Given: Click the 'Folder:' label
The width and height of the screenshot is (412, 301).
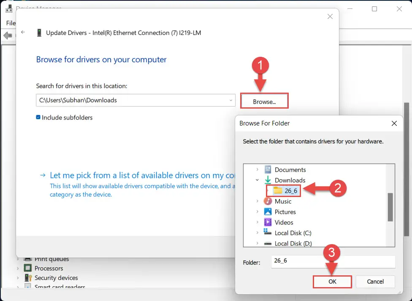Looking at the screenshot, I should [x=252, y=263].
